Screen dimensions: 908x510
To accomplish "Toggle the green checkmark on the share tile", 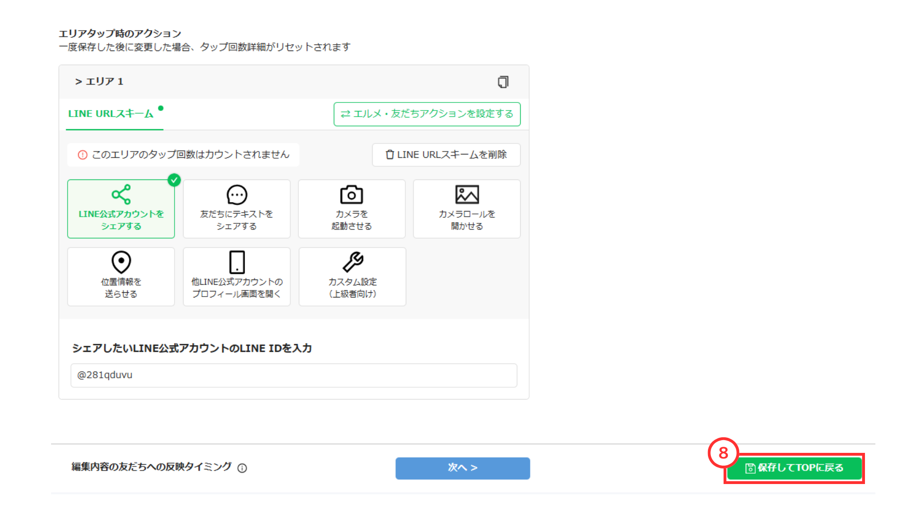I will coord(174,180).
